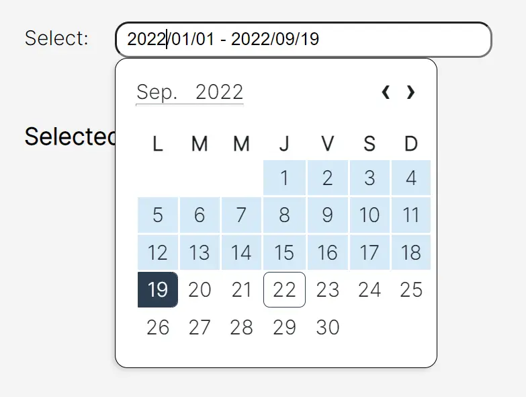Go to the next month arrow
The width and height of the screenshot is (526, 397).
point(410,92)
